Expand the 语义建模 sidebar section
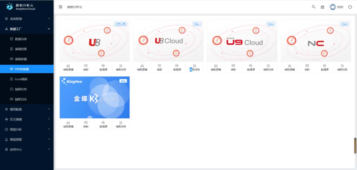 coord(27,119)
